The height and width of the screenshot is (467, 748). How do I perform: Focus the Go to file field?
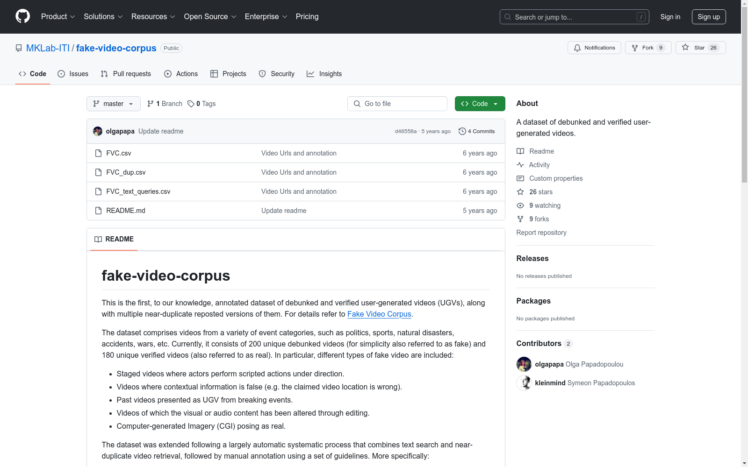point(397,104)
